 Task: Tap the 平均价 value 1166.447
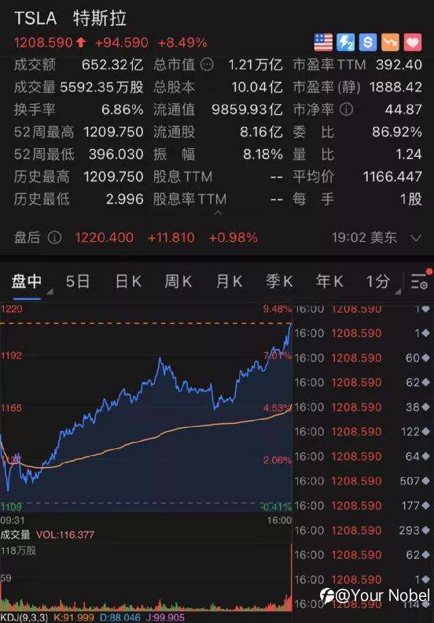[392, 176]
